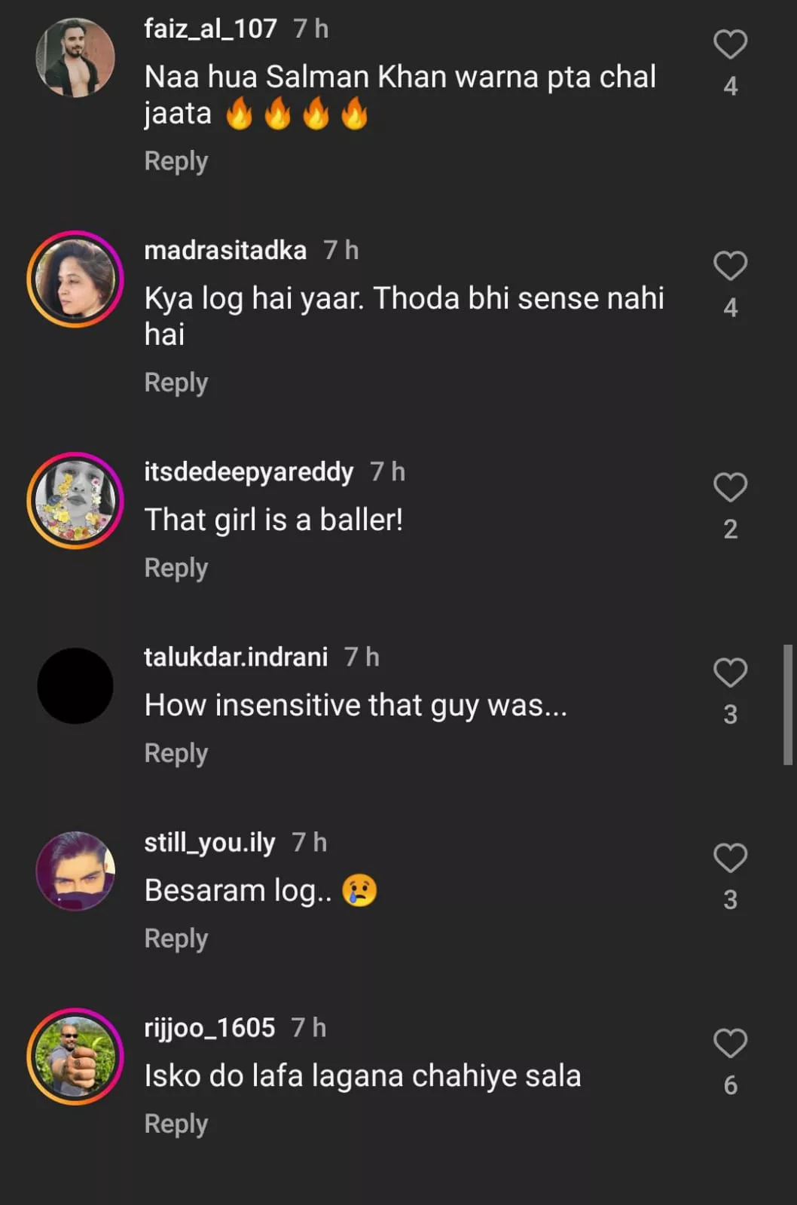
Task: Heart talukdar.indrani's comment
Action: [x=730, y=673]
